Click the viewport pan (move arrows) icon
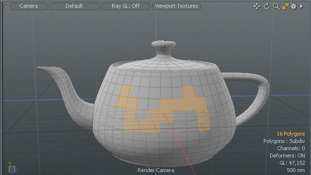The image size is (311, 175). point(257,6)
